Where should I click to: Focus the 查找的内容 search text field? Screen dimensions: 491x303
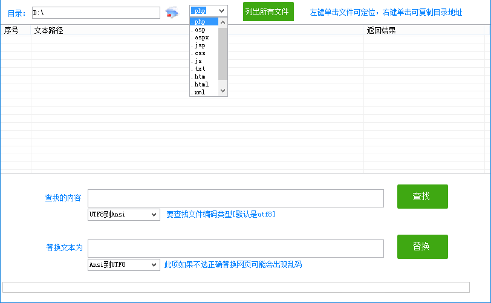pos(235,198)
